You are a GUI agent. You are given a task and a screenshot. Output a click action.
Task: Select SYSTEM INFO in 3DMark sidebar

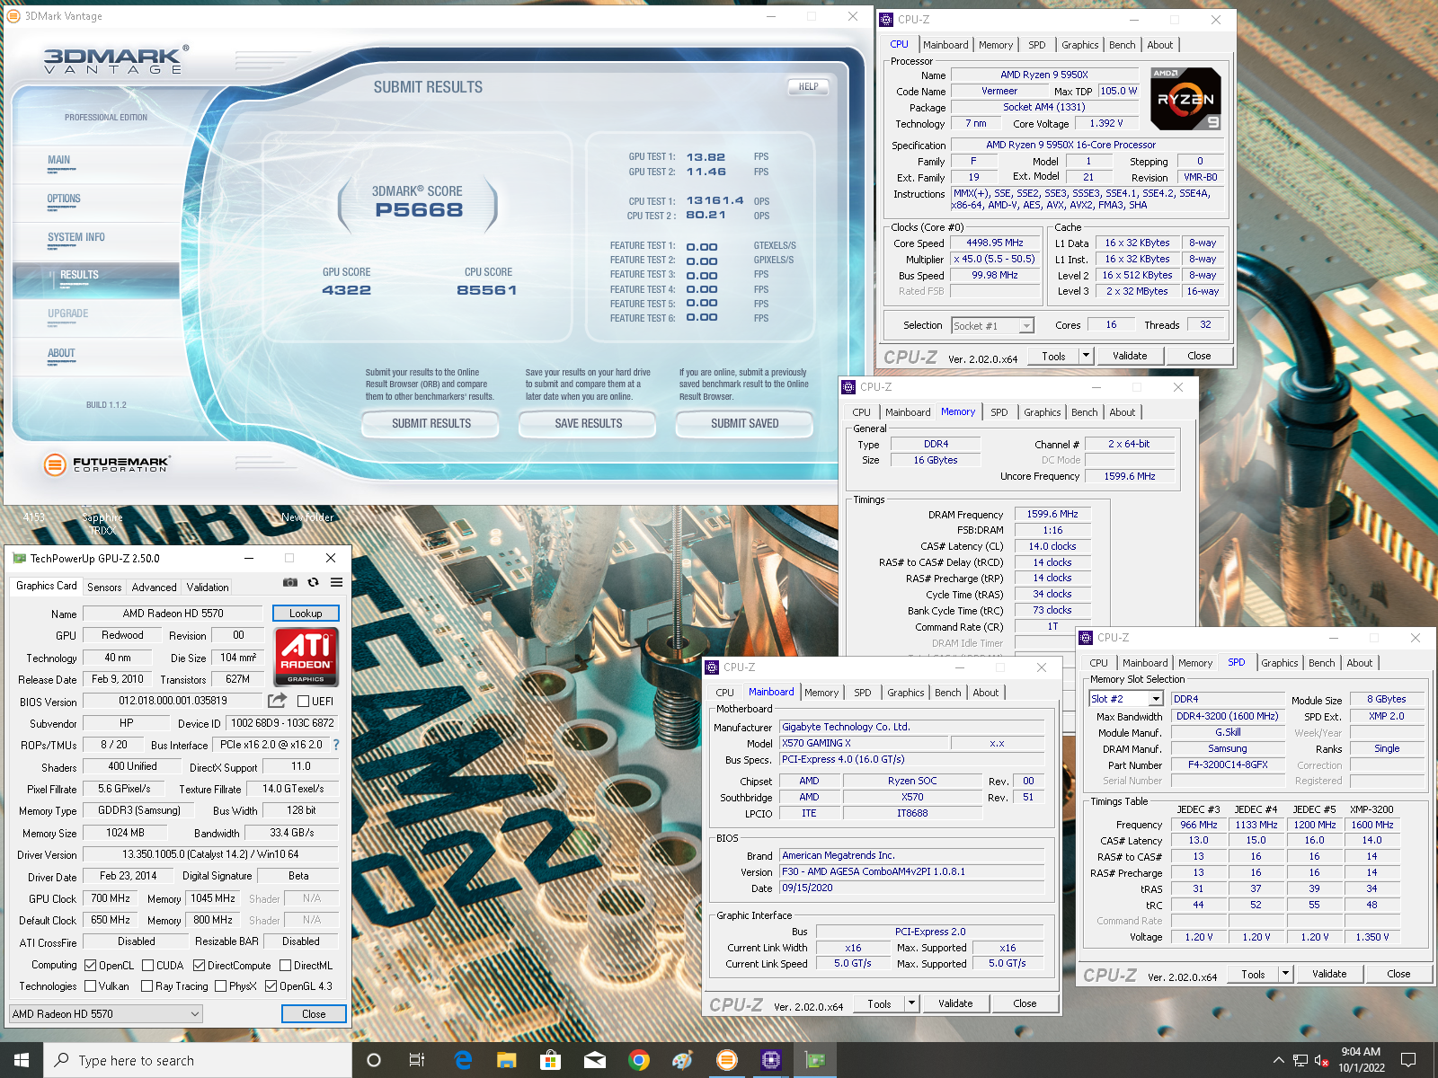[x=76, y=237]
